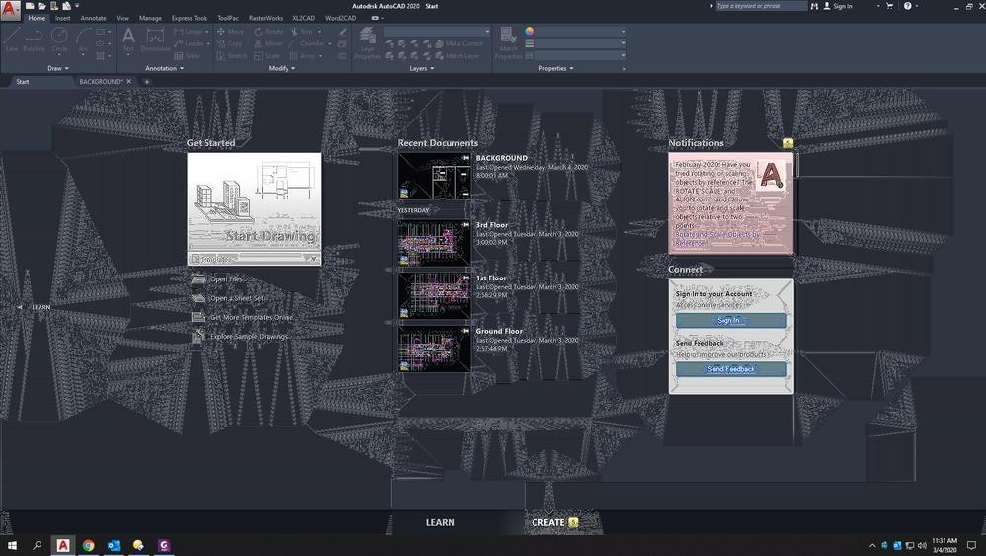Click Open a Sheet Set link
Screen dimensions: 986x556
coord(238,298)
